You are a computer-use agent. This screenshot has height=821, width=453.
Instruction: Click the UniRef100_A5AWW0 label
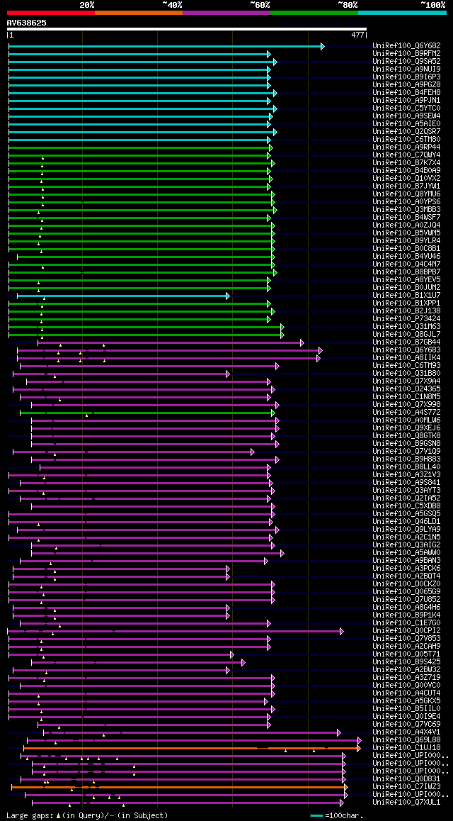point(406,553)
